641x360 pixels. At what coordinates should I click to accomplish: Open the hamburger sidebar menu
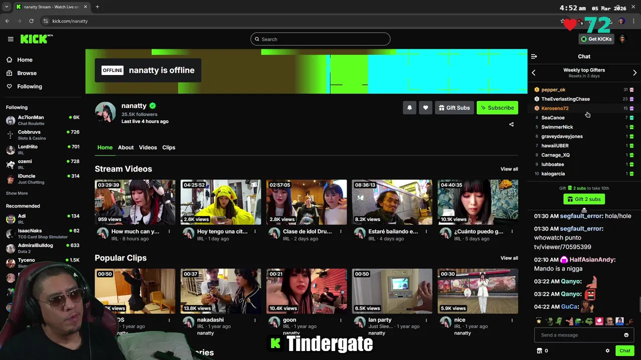11,39
